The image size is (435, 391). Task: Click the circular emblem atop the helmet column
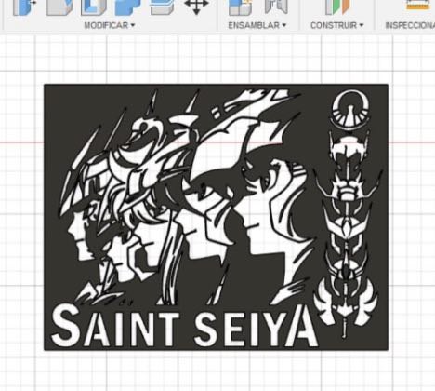(x=350, y=109)
